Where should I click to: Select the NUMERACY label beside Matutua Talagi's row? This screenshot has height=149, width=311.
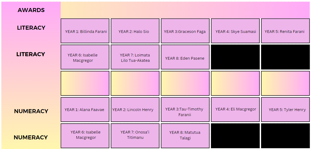[x=31, y=137]
